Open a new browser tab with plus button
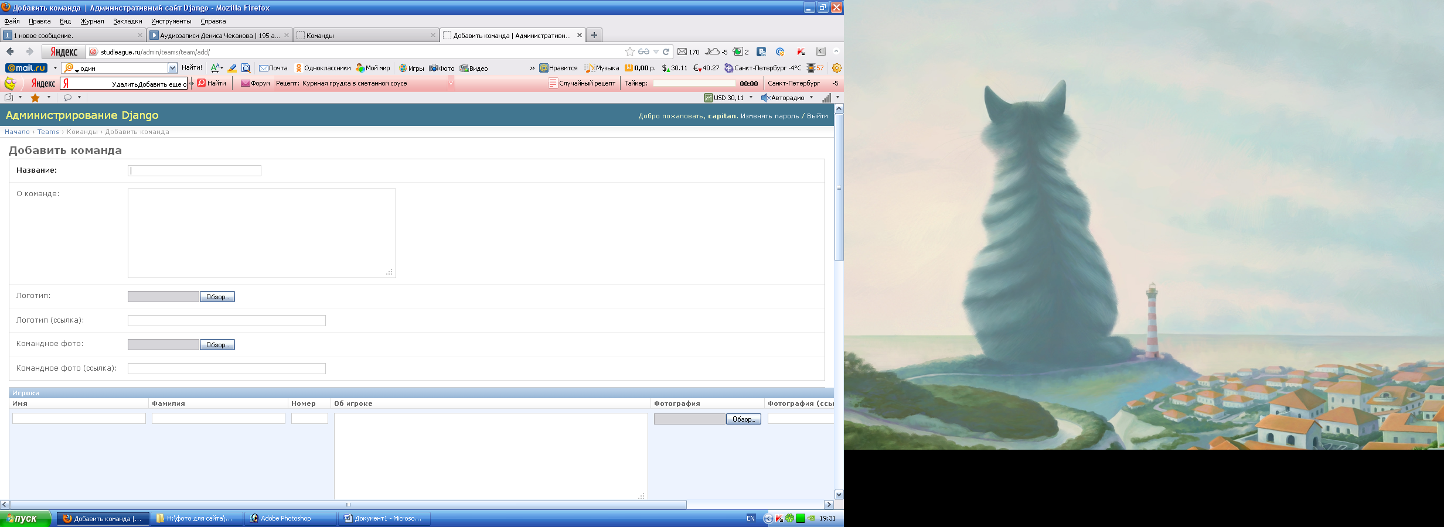This screenshot has height=527, width=1444. (x=594, y=35)
